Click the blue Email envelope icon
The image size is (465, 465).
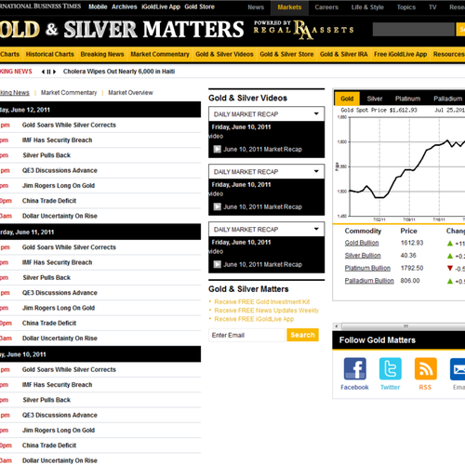click(458, 368)
